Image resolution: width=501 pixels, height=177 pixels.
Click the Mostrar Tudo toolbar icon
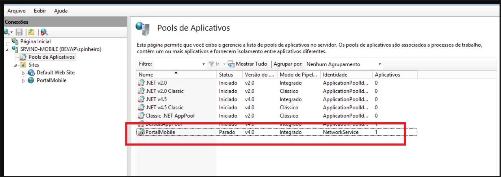231,64
